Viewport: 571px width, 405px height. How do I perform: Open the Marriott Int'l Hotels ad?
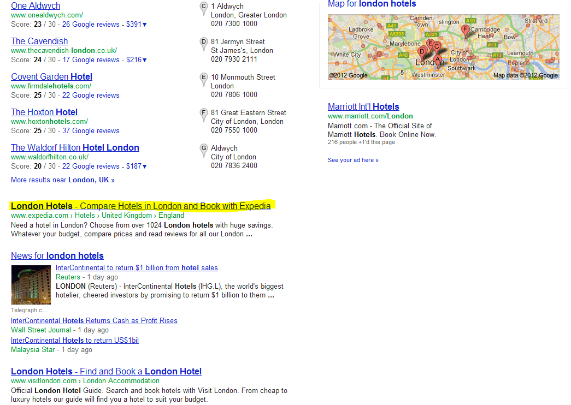pos(363,106)
